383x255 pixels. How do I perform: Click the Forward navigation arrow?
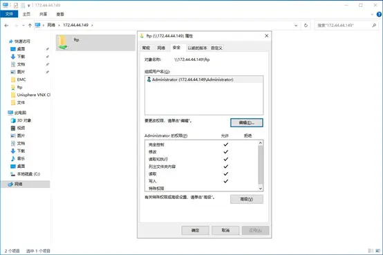[16, 26]
